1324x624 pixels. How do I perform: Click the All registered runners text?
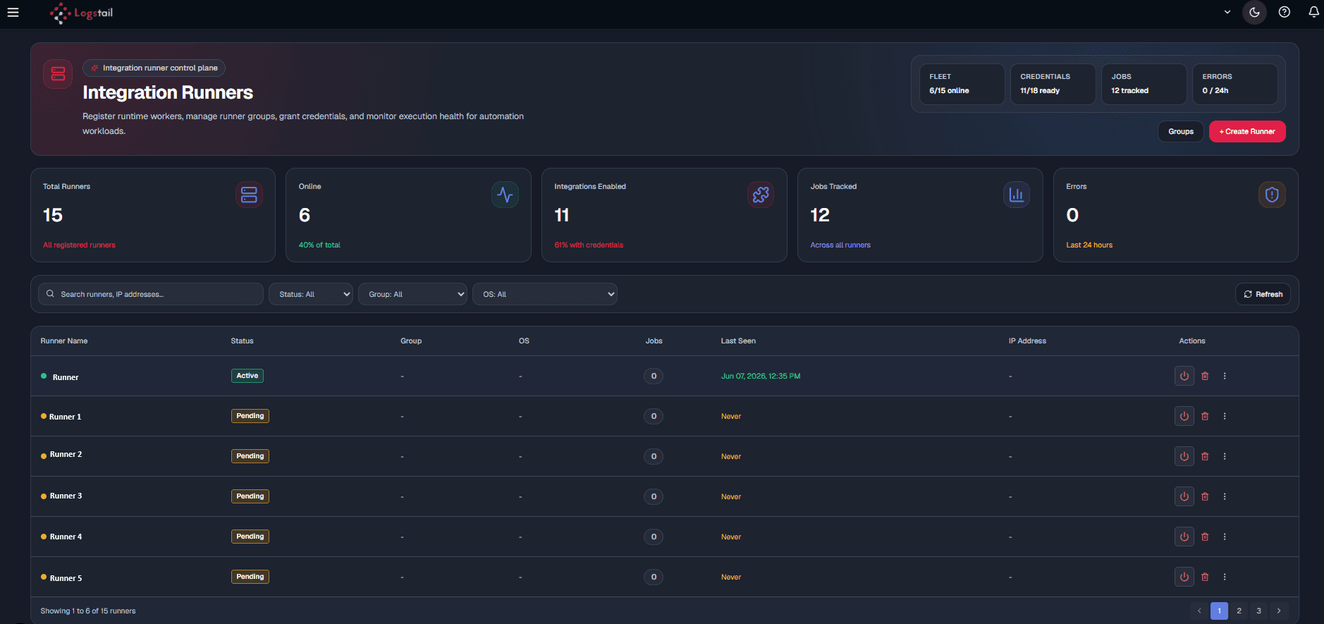tap(79, 245)
